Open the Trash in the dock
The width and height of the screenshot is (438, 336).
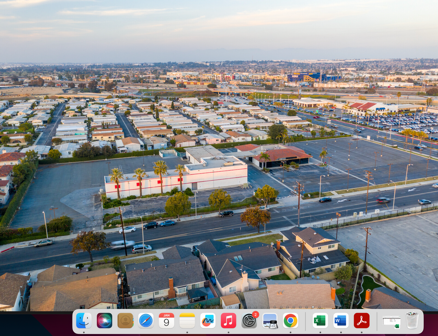pyautogui.click(x=412, y=321)
